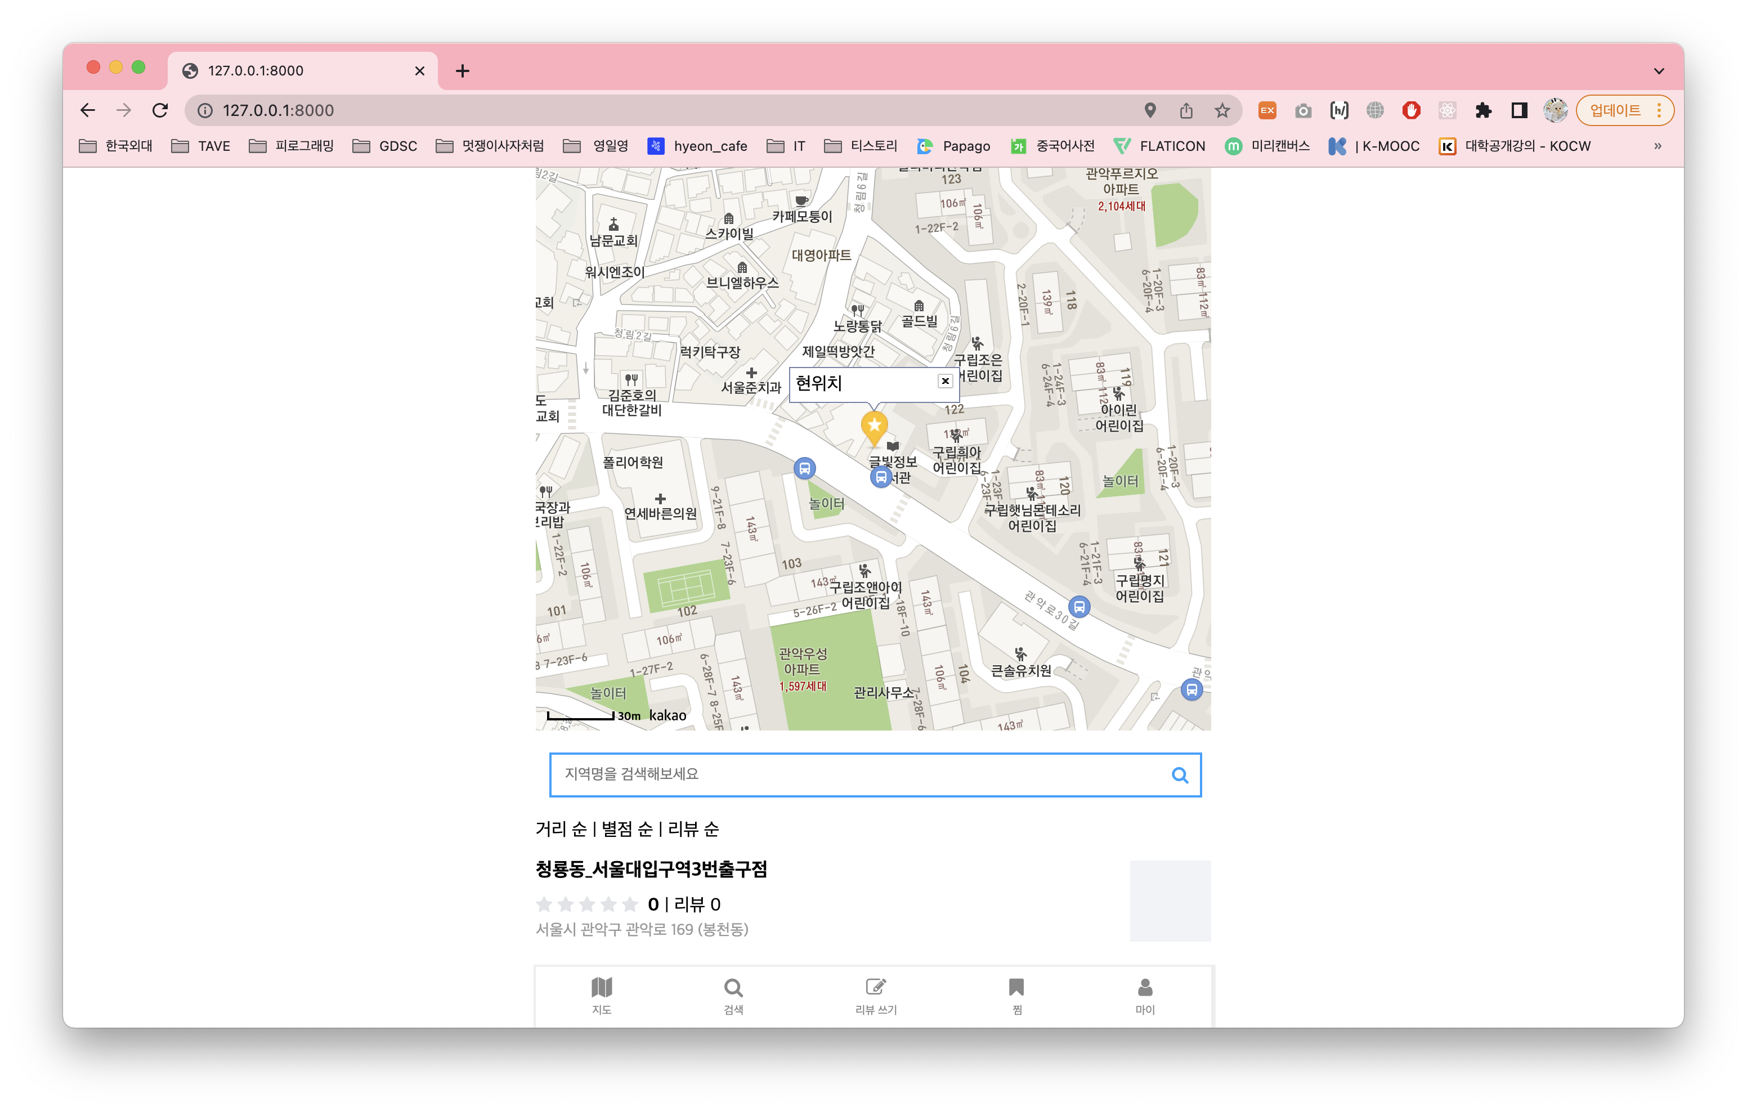This screenshot has height=1111, width=1747.
Task: Reload the page
Action: (160, 110)
